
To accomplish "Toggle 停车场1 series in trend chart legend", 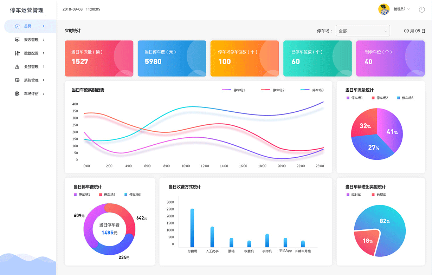I will pos(234,90).
